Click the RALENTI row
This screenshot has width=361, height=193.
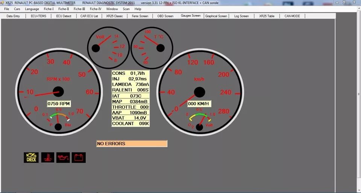coord(130,90)
